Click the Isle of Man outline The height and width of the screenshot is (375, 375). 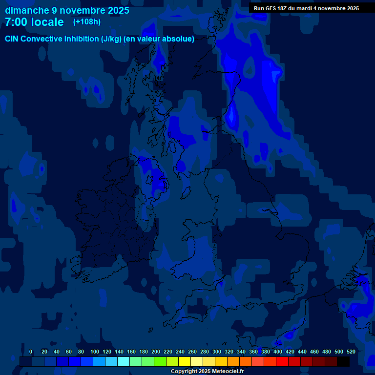(186, 192)
